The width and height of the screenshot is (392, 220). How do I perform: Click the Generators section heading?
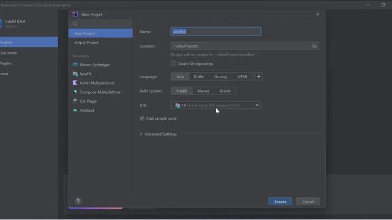81,56
